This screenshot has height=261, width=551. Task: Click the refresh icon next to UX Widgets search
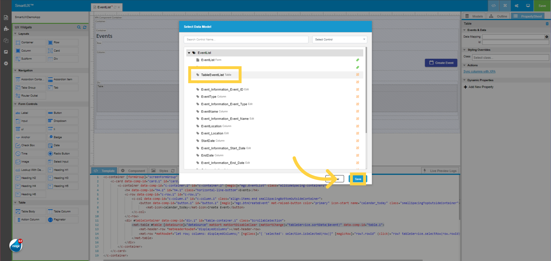(x=85, y=27)
